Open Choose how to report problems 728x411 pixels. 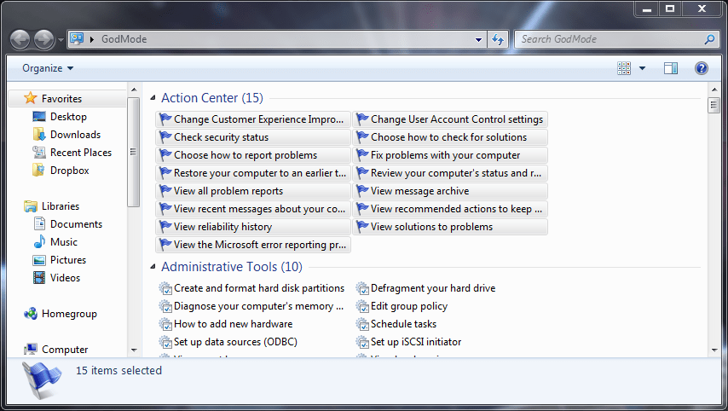pos(253,155)
